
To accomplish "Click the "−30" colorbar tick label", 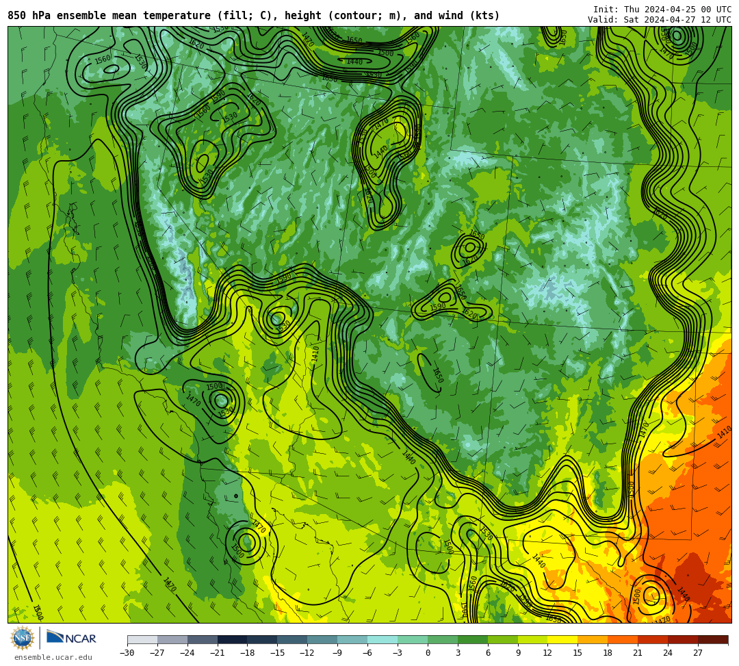I will click(127, 653).
